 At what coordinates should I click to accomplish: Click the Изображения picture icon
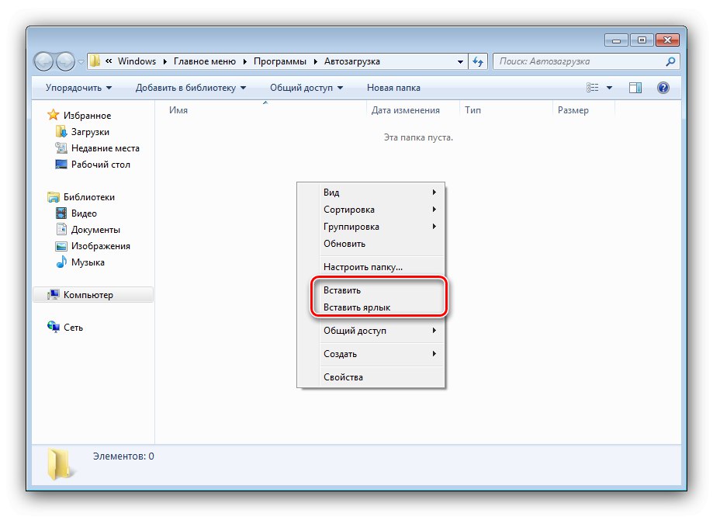(x=61, y=246)
